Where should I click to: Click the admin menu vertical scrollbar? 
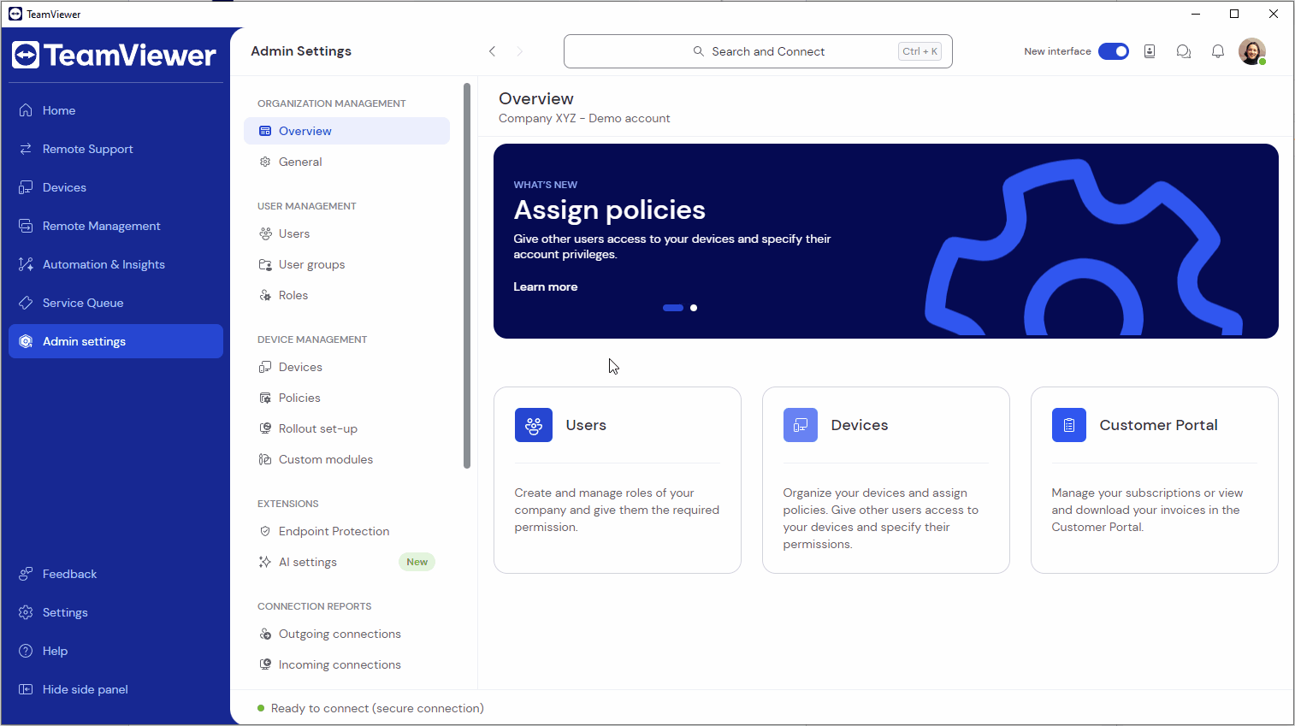pyautogui.click(x=467, y=275)
